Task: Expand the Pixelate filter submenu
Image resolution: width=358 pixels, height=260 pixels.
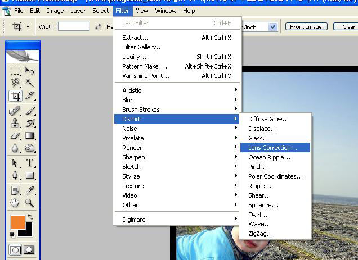Action: click(x=176, y=138)
